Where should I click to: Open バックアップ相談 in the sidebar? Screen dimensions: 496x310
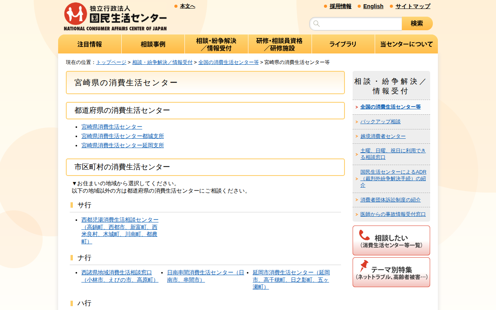tap(380, 121)
